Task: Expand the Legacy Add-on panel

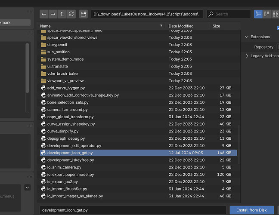Action: 247,56
